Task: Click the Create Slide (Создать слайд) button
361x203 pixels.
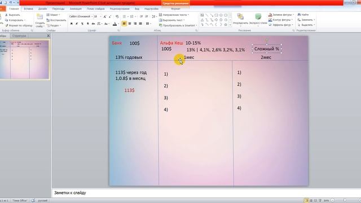Action: (40, 20)
